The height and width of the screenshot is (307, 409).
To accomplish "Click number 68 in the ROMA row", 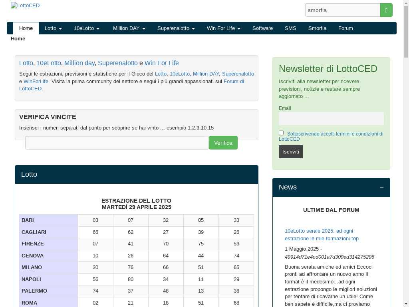I will (236, 303).
